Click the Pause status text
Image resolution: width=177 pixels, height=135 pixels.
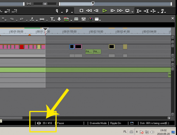(61, 123)
